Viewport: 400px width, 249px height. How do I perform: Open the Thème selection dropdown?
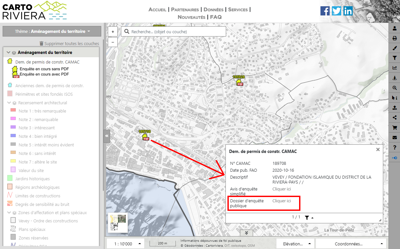point(52,32)
